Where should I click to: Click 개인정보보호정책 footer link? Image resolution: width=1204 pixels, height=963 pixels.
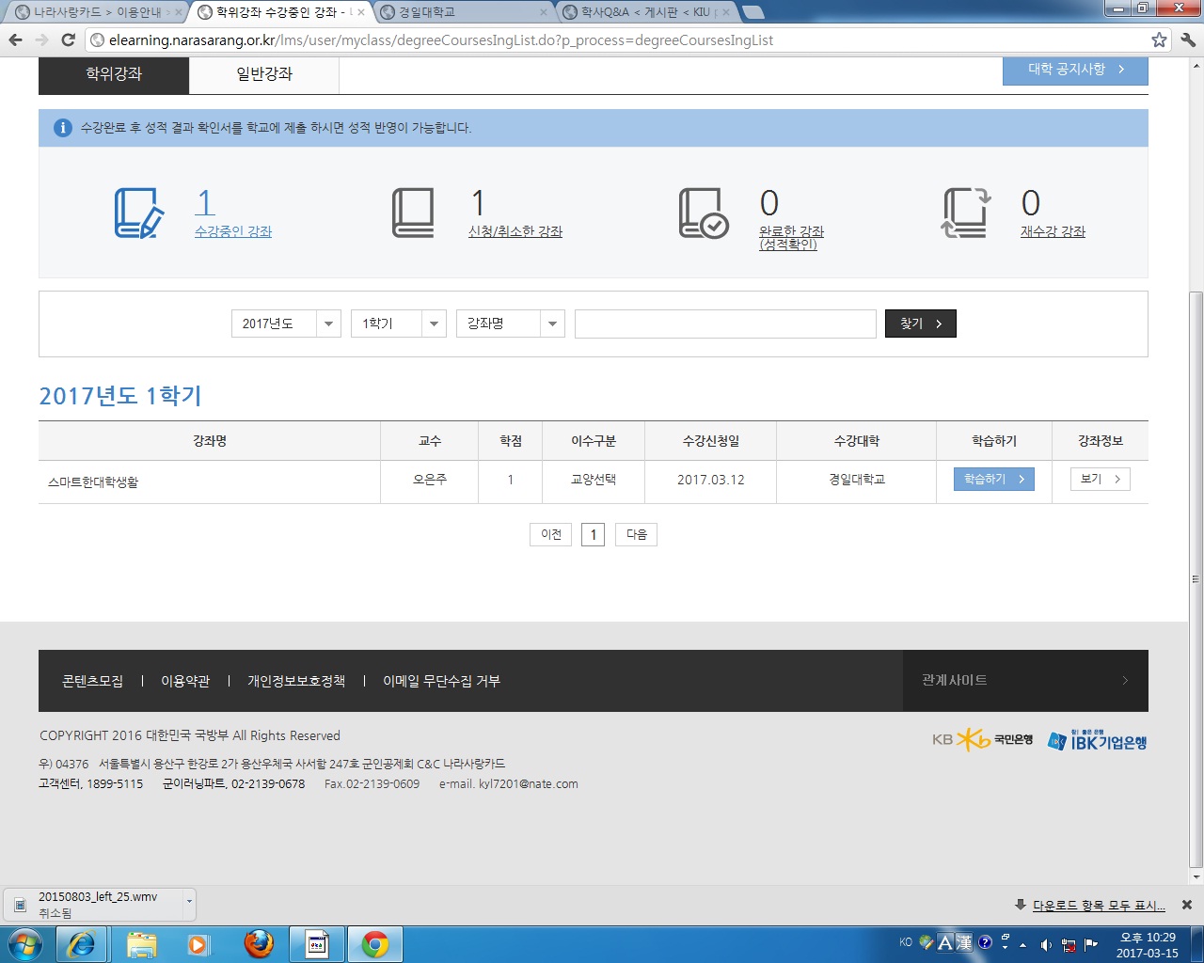(x=296, y=681)
